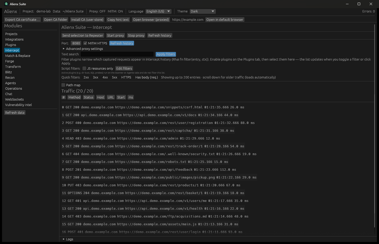Click the Port 8080 field
This screenshot has width=379, height=244.
pos(76,43)
